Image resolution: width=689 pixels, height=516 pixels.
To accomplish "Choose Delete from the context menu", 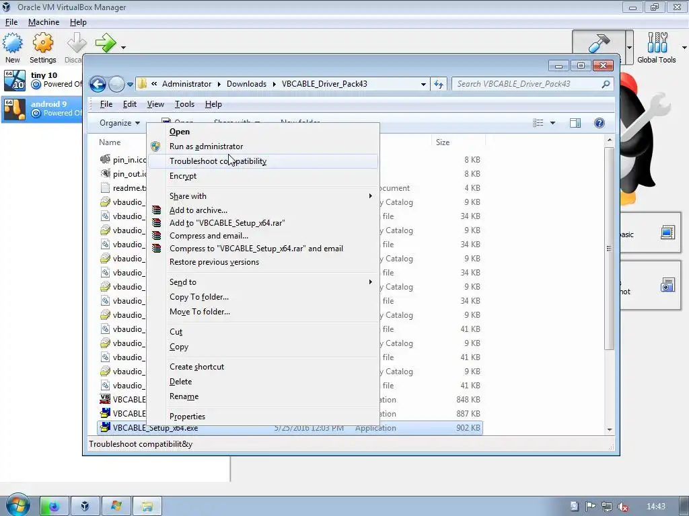I will 263,382.
